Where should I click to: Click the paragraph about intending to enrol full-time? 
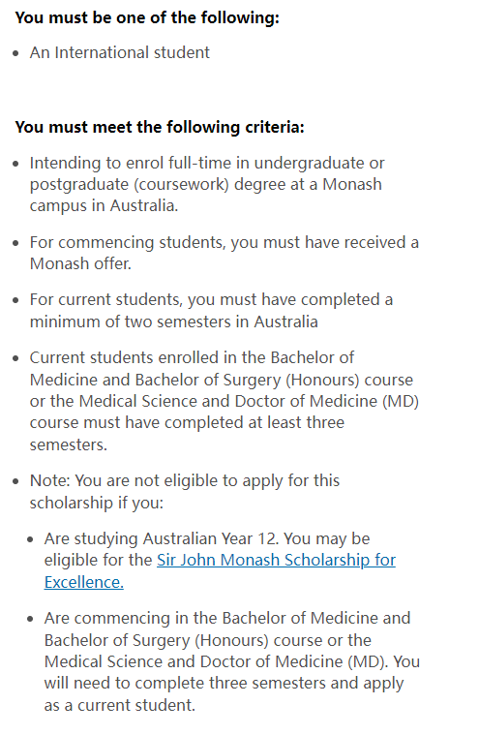(x=207, y=184)
